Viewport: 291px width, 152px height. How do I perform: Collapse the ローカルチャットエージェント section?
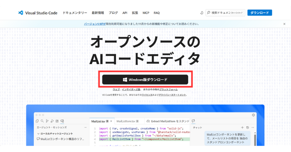[38, 133]
